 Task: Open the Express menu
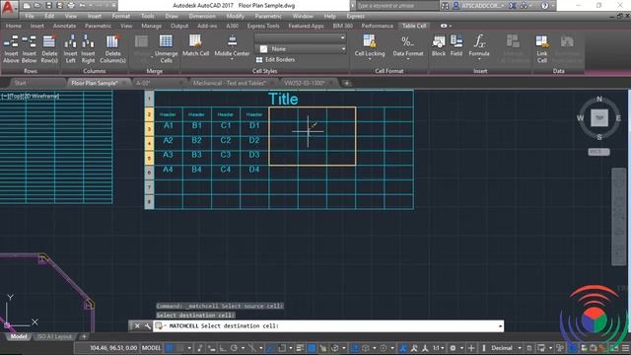click(355, 16)
